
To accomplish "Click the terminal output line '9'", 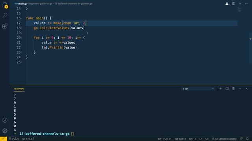I will tap(15, 103).
